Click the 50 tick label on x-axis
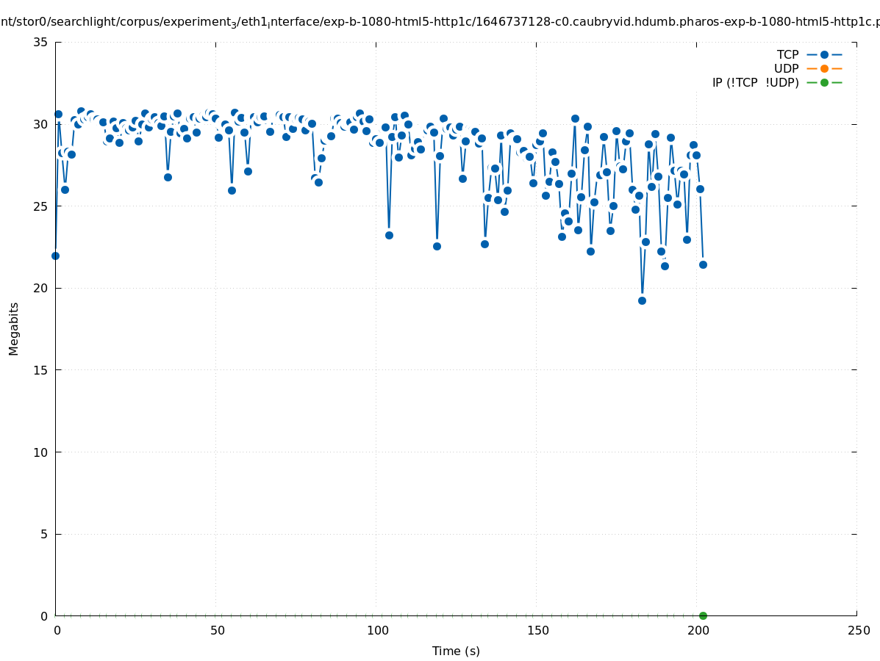This screenshot has height=661, width=880. click(217, 630)
